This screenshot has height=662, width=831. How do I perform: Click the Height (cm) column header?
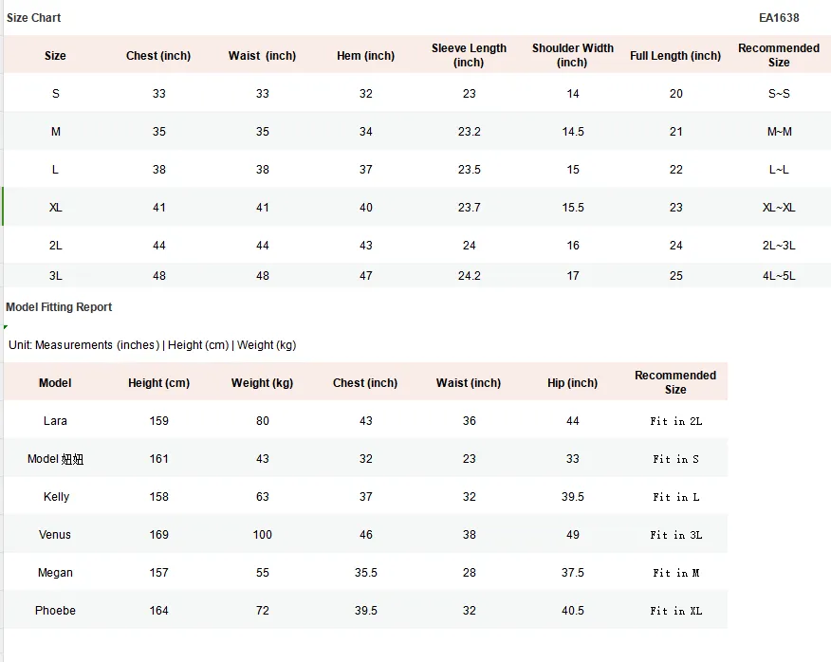pyautogui.click(x=158, y=382)
